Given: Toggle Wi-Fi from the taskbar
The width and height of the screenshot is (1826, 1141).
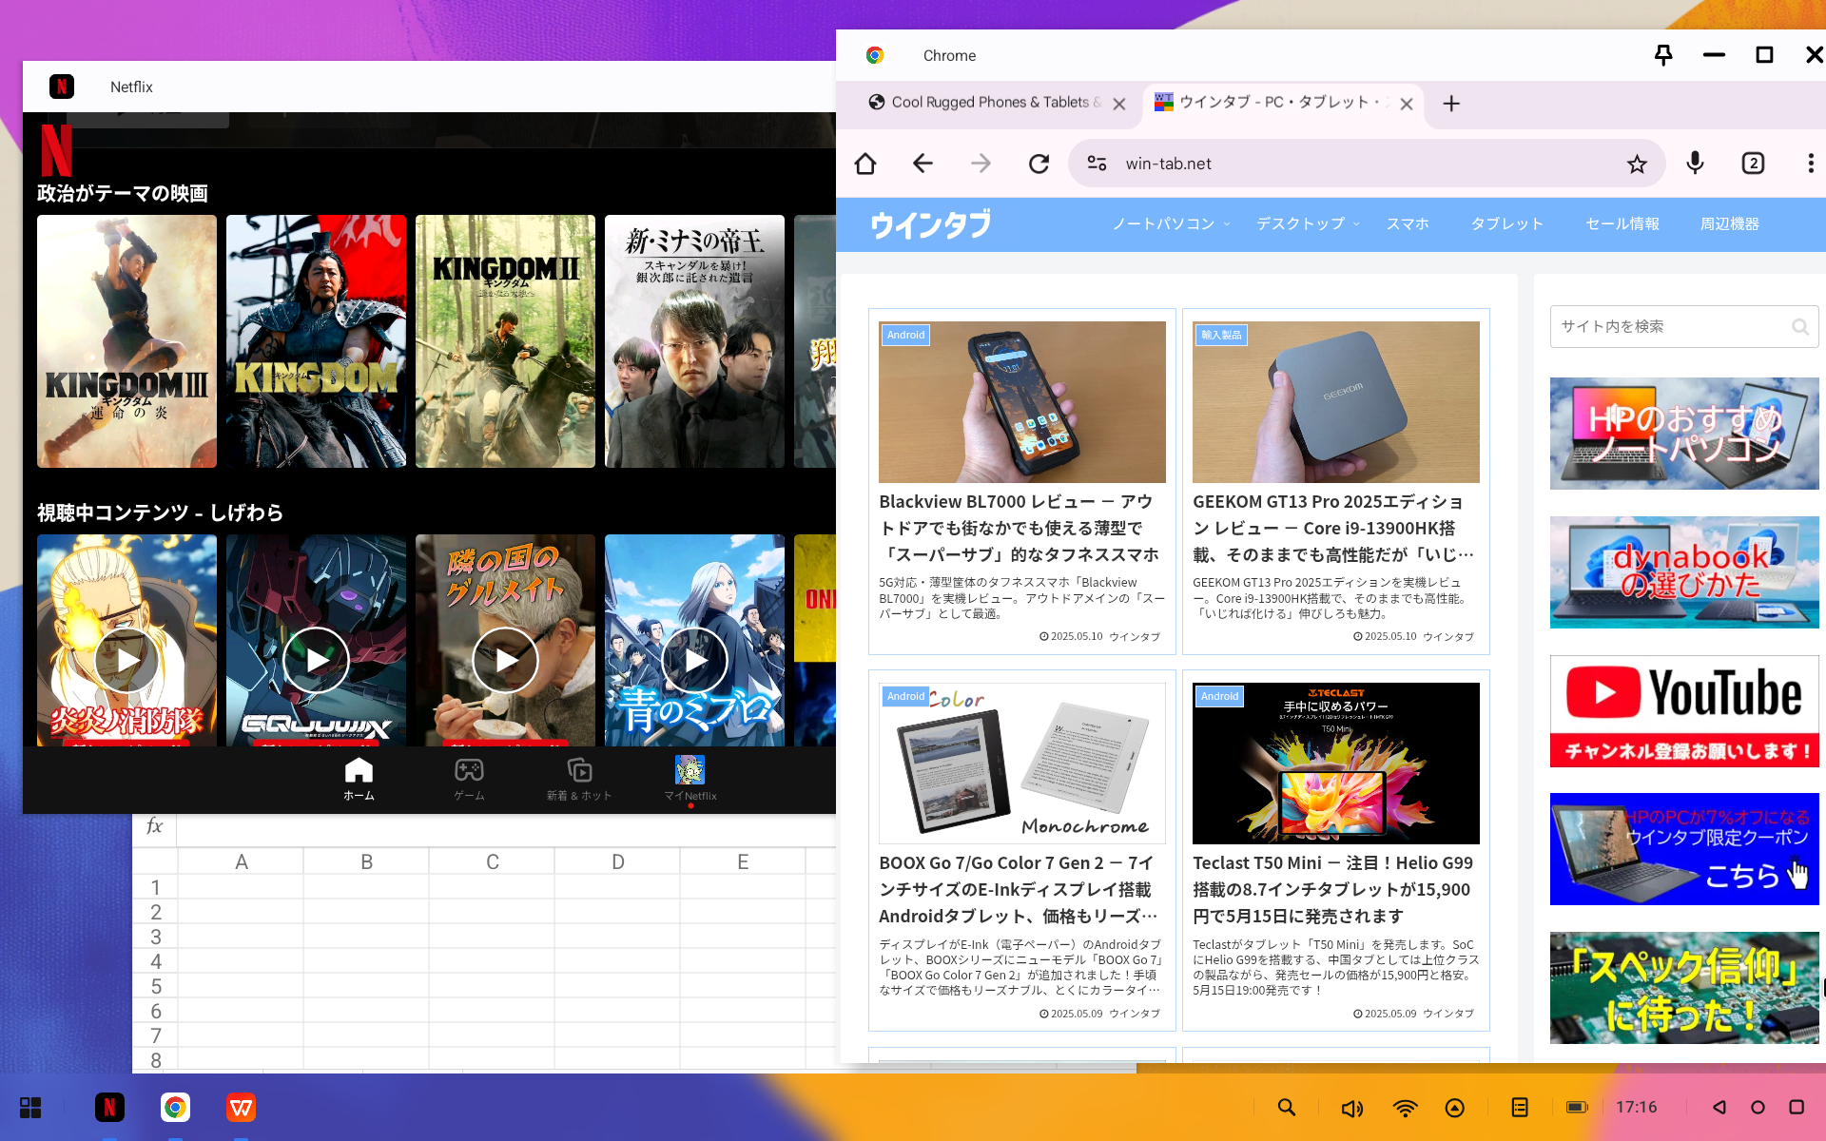Looking at the screenshot, I should pyautogui.click(x=1406, y=1108).
